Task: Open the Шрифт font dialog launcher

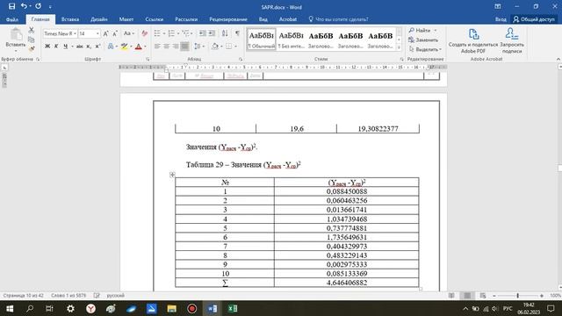Action: (x=148, y=59)
